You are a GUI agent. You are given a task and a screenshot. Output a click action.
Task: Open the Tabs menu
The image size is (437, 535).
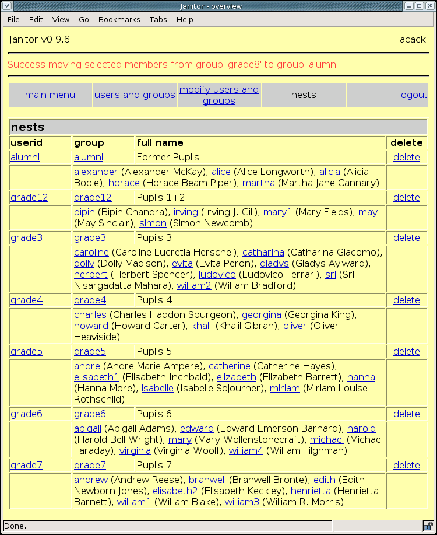158,20
